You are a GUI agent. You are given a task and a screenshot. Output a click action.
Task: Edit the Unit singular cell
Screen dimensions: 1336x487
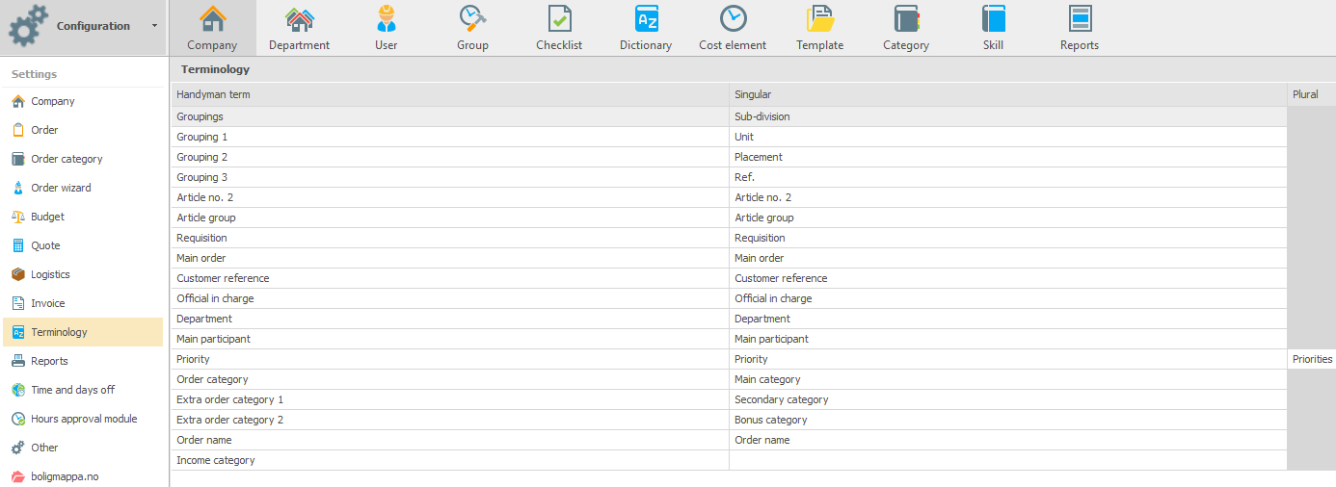coord(1008,137)
